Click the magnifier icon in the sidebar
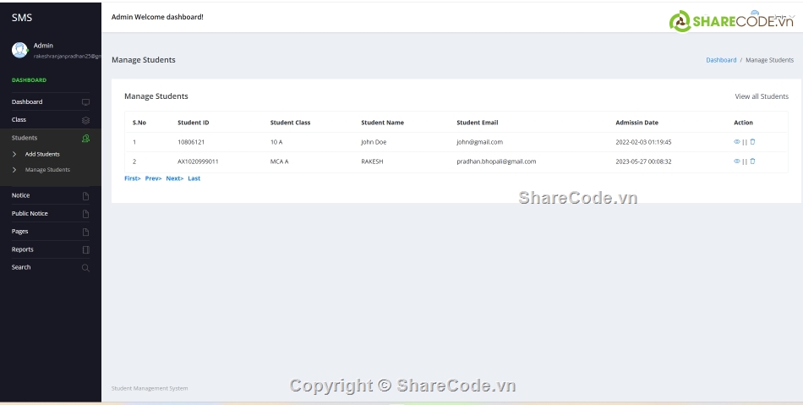This screenshot has height=405, width=803. pos(85,267)
